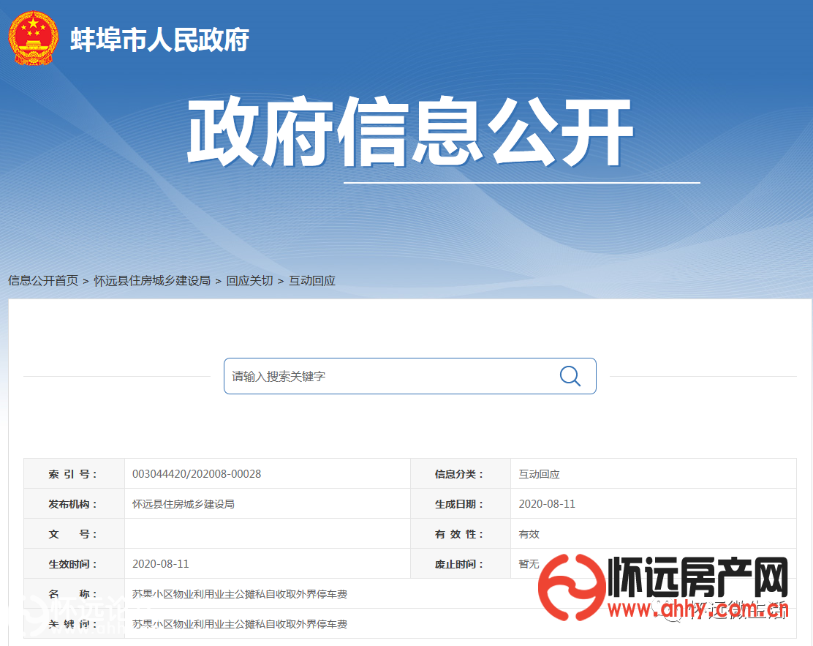Click 怀远县住房城乡建设局 in the 发布机构 row
This screenshot has height=646, width=813.
pyautogui.click(x=184, y=504)
